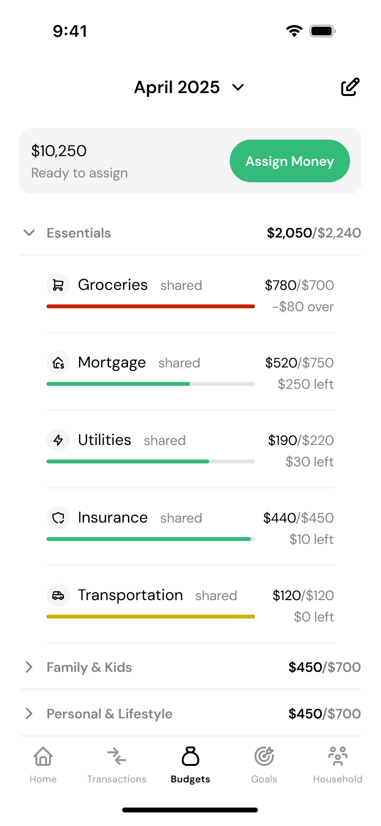Image resolution: width=381 pixels, height=826 pixels.
Task: Tap the Transportation car icon
Action: coord(58,595)
